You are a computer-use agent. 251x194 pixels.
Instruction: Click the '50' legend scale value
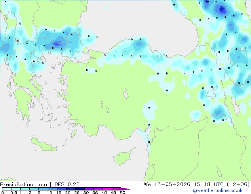click(x=122, y=192)
